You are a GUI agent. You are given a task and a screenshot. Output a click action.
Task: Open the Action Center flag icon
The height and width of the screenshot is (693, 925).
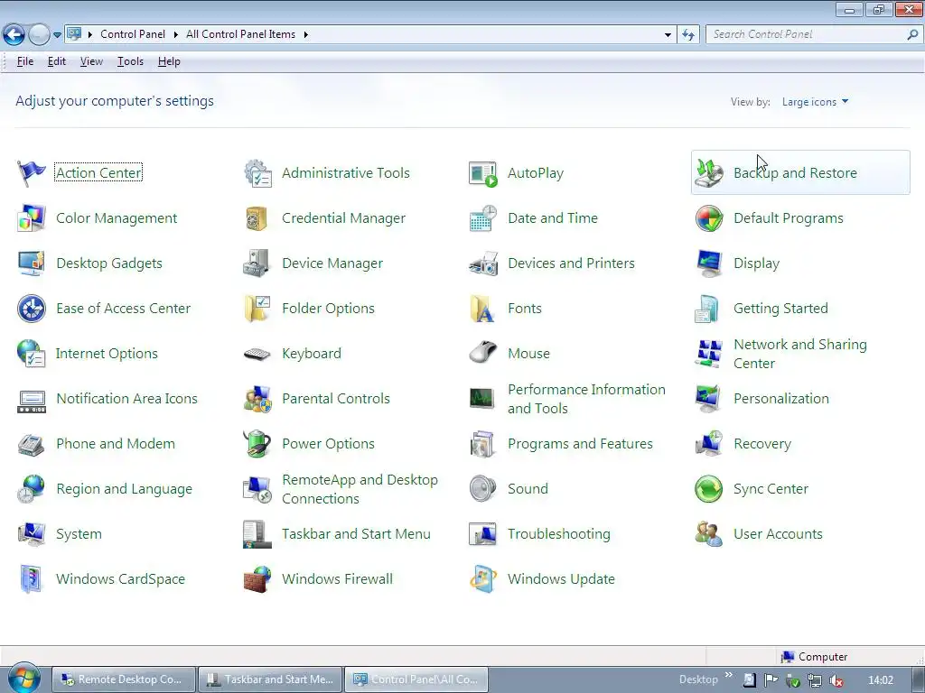click(x=32, y=173)
